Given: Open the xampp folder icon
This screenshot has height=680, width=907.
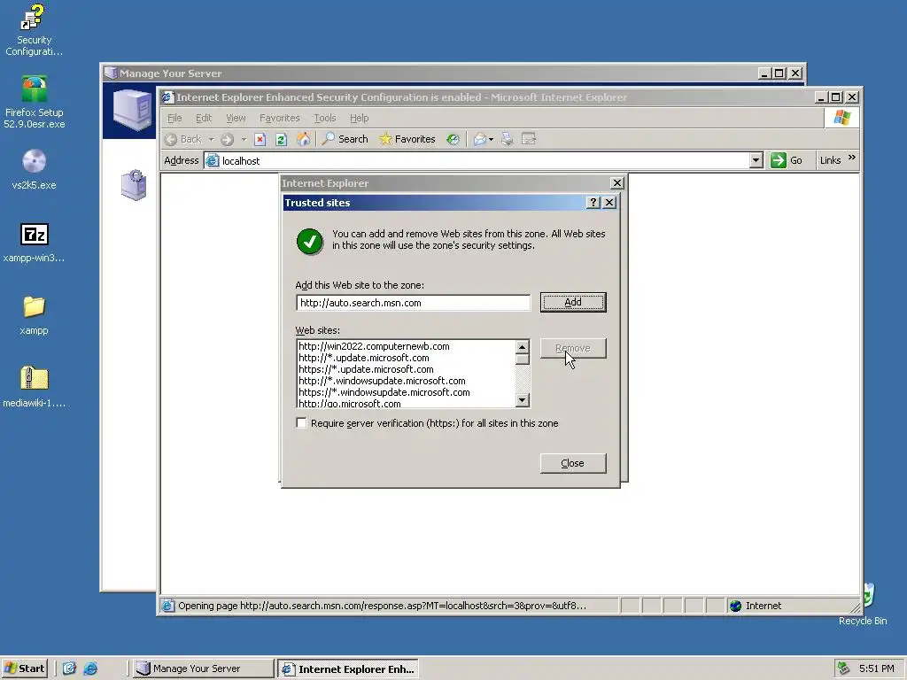Looking at the screenshot, I should tap(34, 315).
